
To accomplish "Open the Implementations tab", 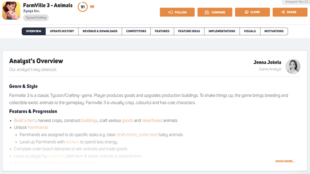I will 222,31.
